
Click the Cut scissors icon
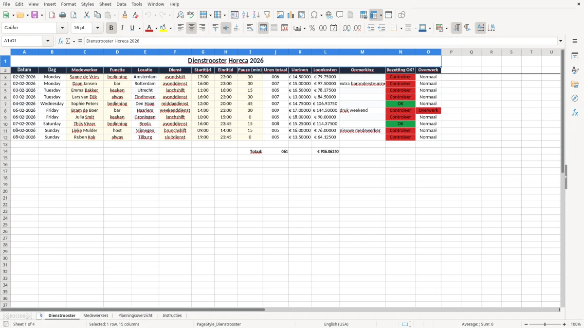point(87,15)
